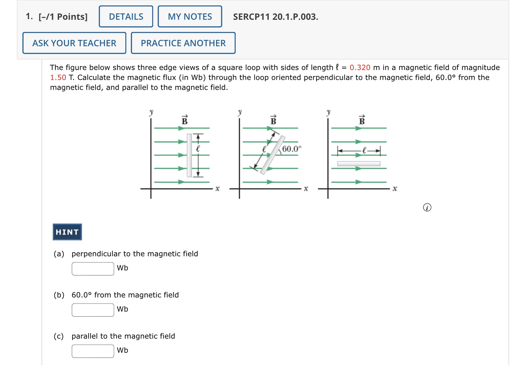Open the HINT panel
518x365 pixels.
click(x=67, y=232)
